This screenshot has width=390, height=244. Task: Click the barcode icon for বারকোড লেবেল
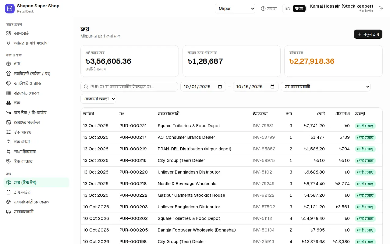[9, 93]
